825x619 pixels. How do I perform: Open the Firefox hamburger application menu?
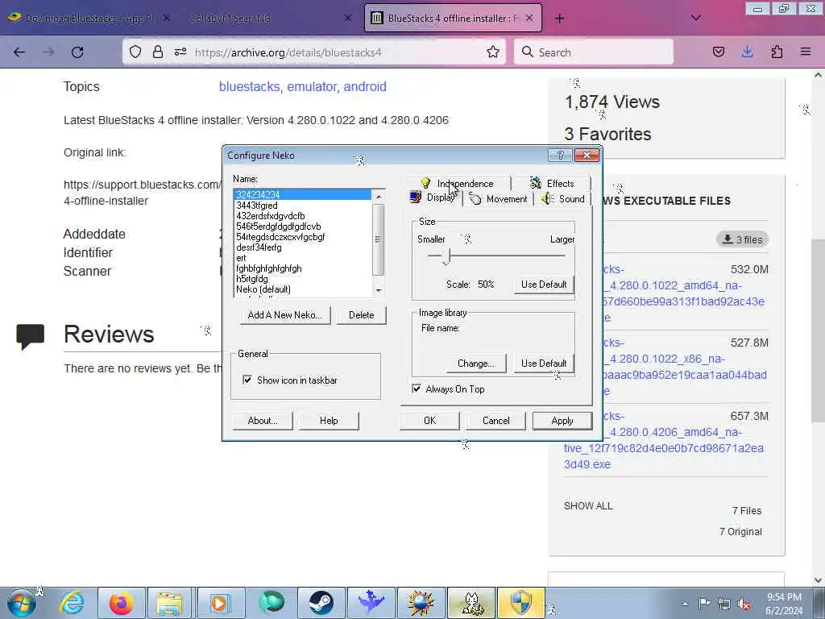(806, 52)
